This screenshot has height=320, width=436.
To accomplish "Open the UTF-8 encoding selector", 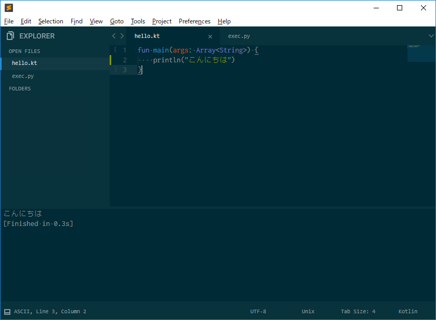I will click(x=258, y=312).
